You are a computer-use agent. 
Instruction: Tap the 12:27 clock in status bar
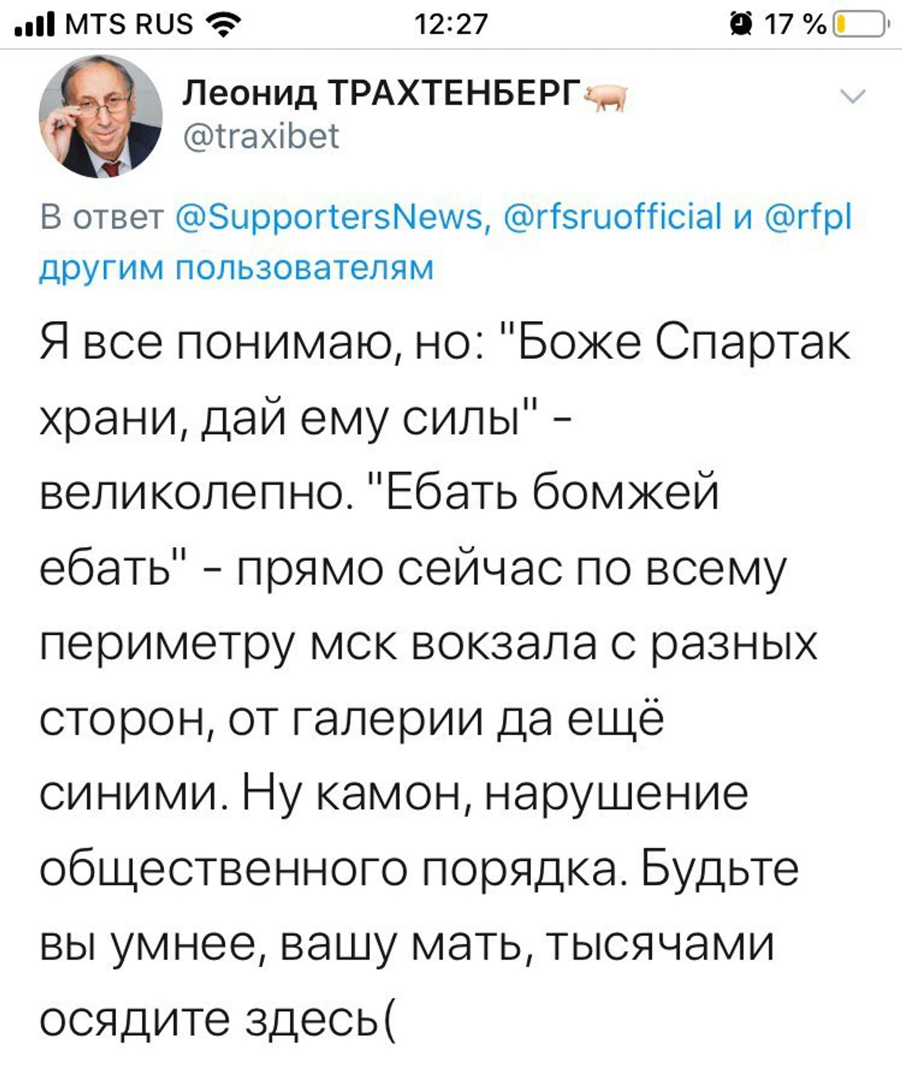coord(451,25)
